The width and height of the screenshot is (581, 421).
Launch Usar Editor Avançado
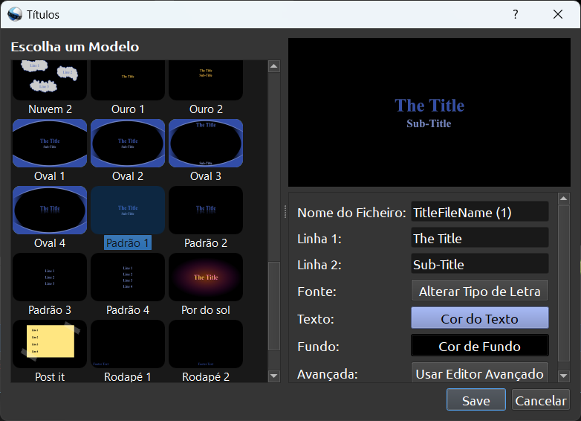point(480,373)
